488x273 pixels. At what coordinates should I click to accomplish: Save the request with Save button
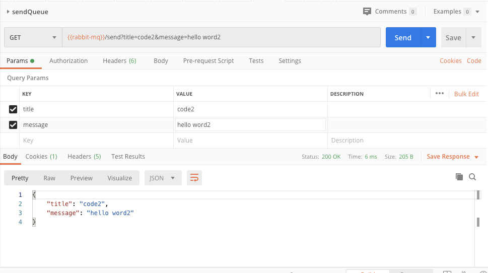[453, 37]
